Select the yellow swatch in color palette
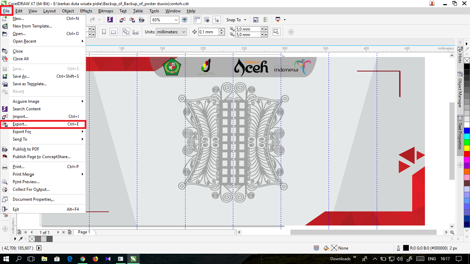The image size is (470, 264). coord(467,148)
